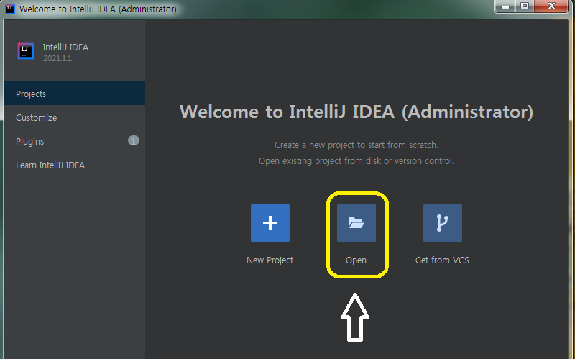Click the Get from VCS branch icon
The width and height of the screenshot is (575, 359).
coord(442,223)
